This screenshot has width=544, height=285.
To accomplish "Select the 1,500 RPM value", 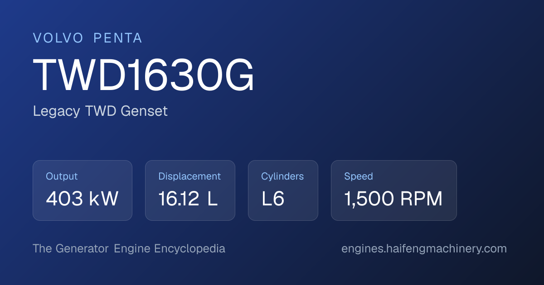I will pyautogui.click(x=393, y=199).
